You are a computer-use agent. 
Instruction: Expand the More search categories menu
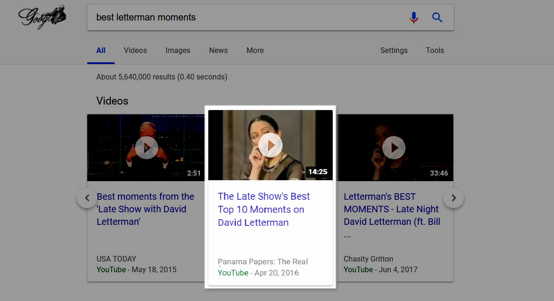(255, 51)
